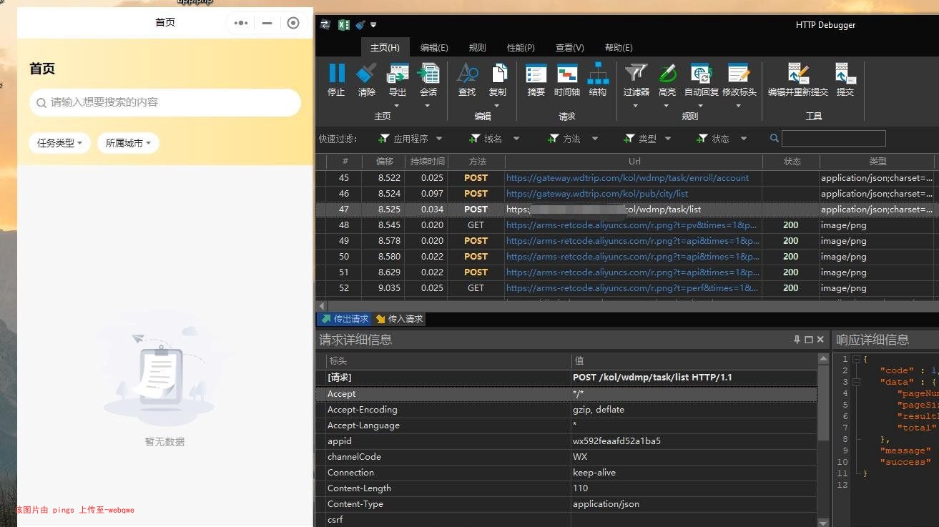Collapse JSON root node on line 1

pyautogui.click(x=856, y=359)
